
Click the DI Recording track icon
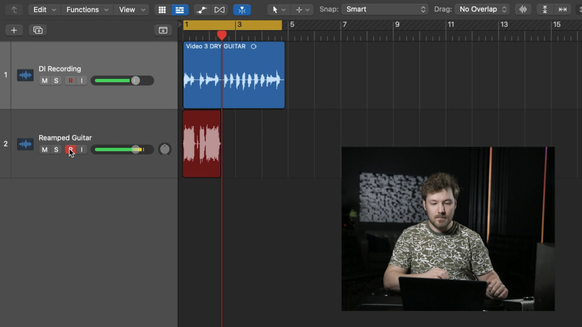point(25,75)
